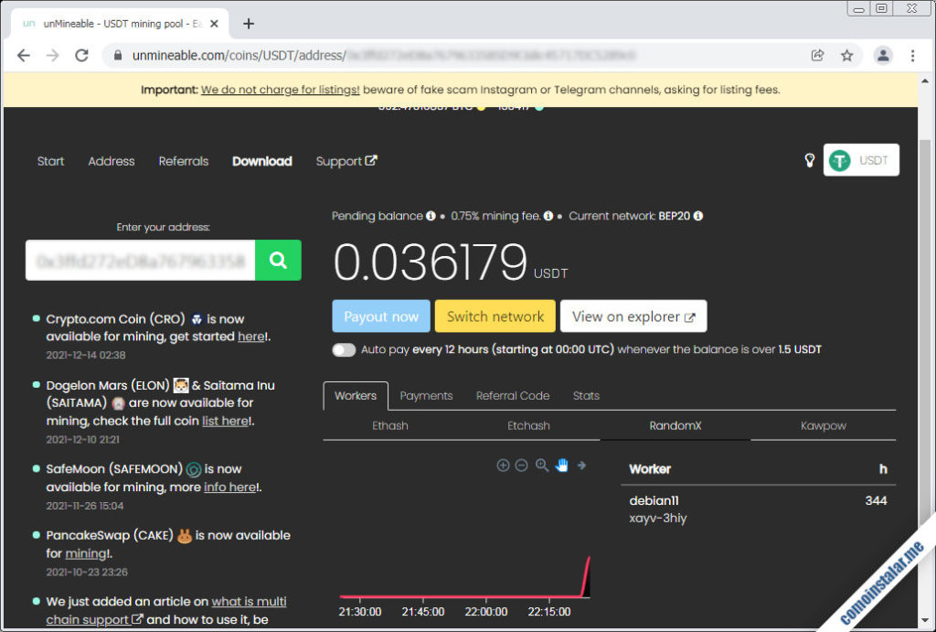Screen dimensions: 936x632
Task: Enable the Auto pay toggle
Action: pos(344,349)
